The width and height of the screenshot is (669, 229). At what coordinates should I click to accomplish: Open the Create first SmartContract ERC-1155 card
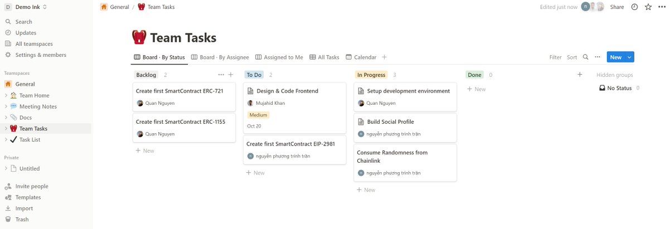coord(184,128)
